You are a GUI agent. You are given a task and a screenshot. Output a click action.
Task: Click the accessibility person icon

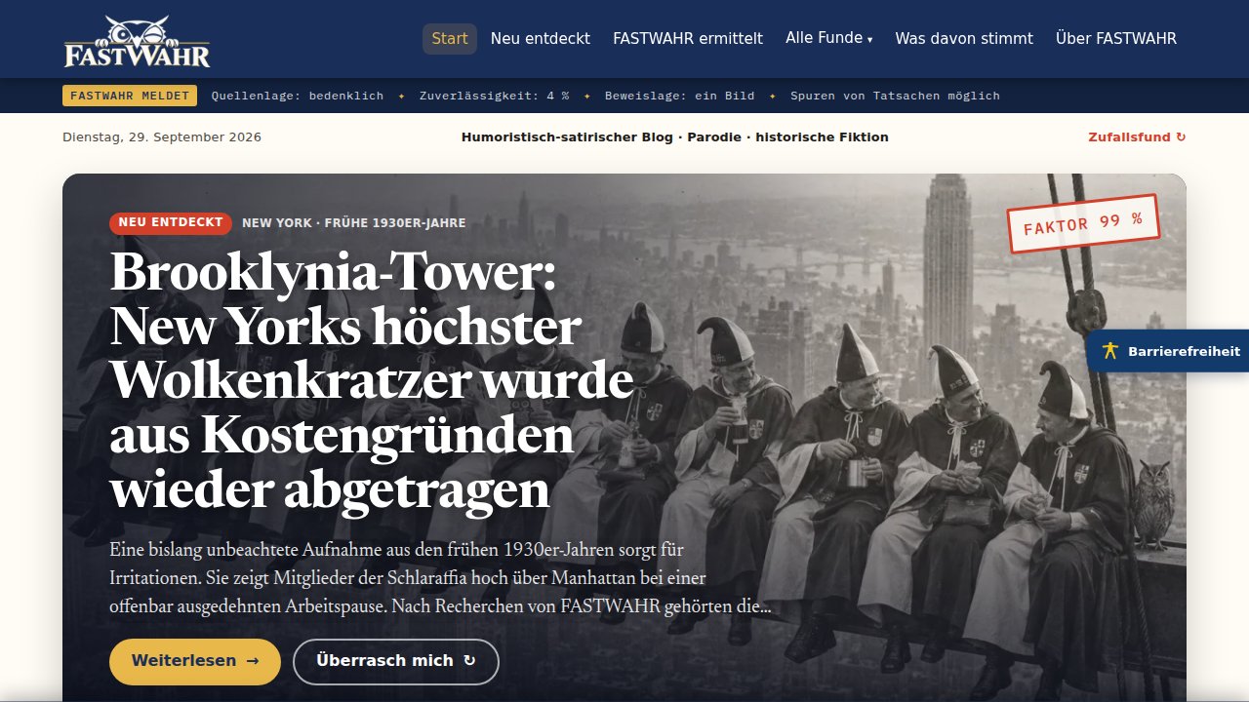pyautogui.click(x=1109, y=351)
